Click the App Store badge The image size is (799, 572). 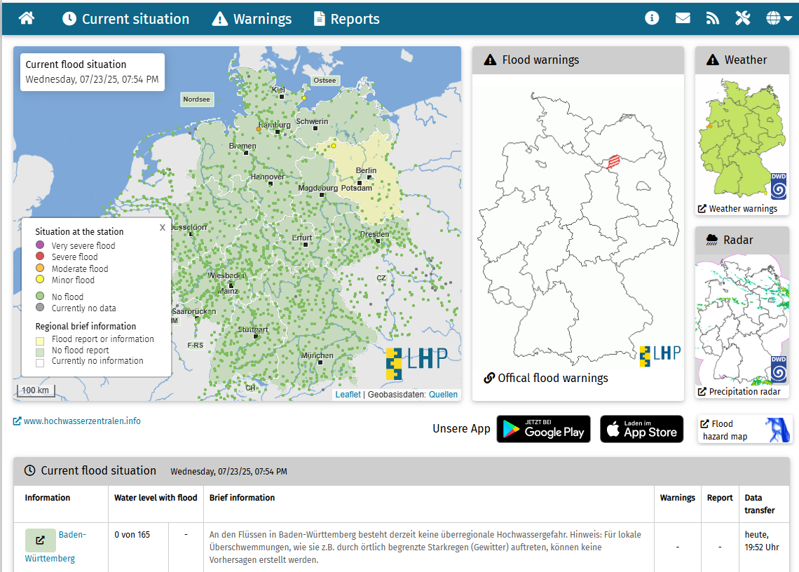[641, 428]
